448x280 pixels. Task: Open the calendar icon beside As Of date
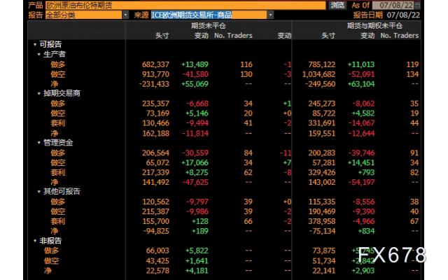click(x=418, y=5)
